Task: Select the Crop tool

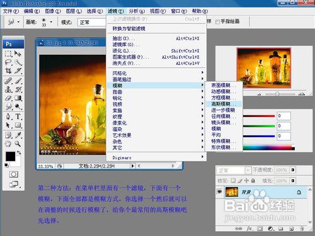Action: click(x=8, y=70)
